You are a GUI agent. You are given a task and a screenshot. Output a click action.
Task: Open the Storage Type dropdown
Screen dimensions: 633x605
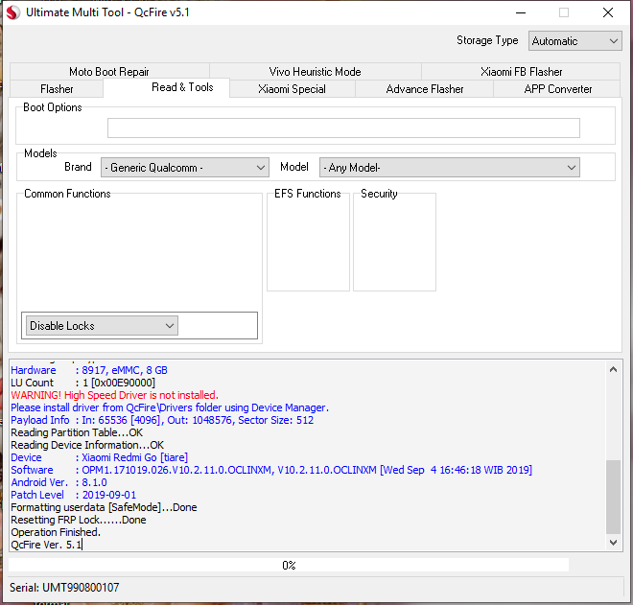[x=574, y=41]
